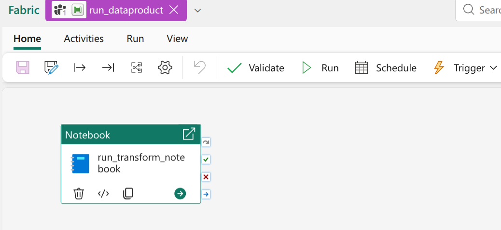Click the green pipeline icon in tab
This screenshot has width=501, height=230.
[x=78, y=10]
